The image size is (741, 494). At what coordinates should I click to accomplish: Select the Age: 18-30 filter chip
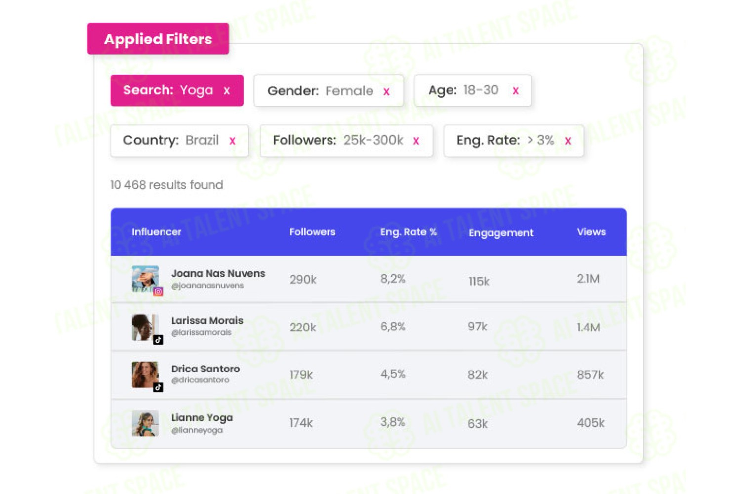click(x=473, y=90)
